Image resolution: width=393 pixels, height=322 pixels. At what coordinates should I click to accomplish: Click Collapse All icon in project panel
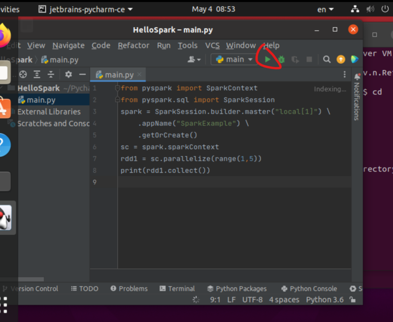(51, 74)
